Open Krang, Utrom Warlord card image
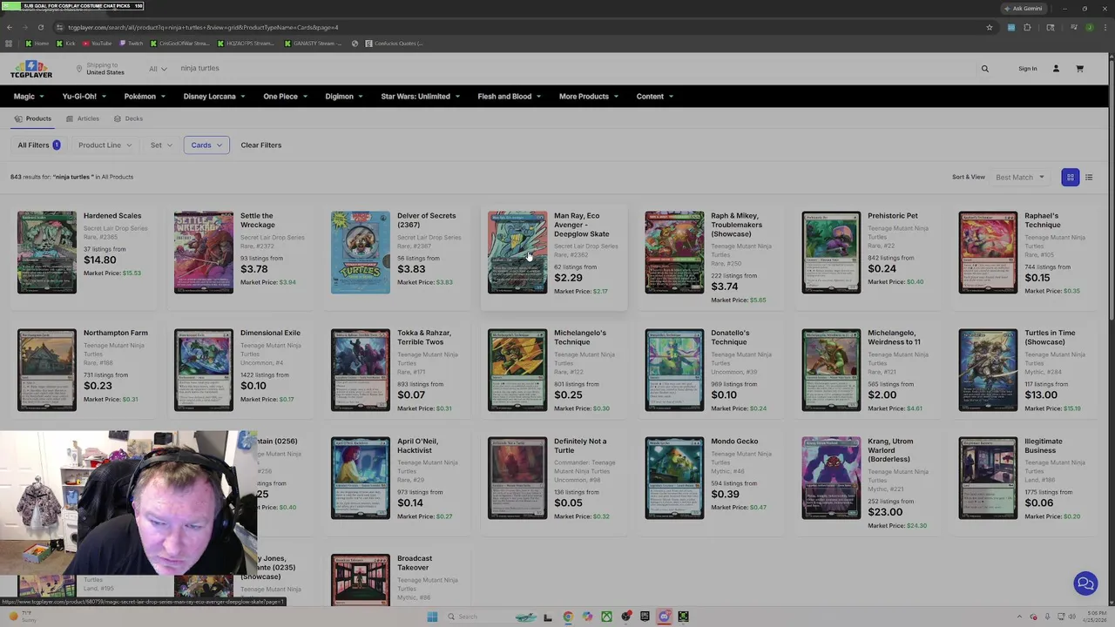This screenshot has width=1115, height=627. tap(831, 478)
